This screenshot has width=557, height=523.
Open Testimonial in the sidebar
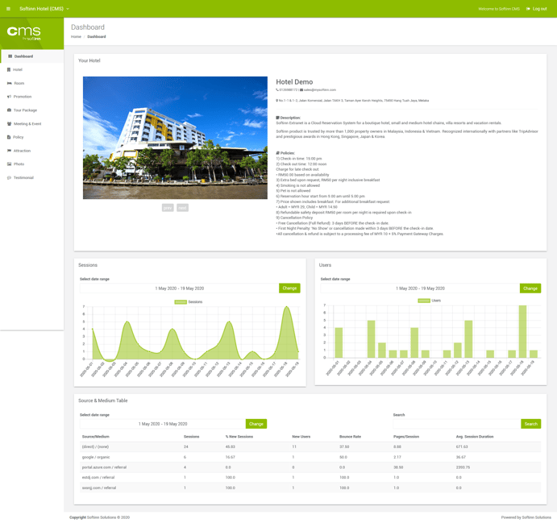point(23,178)
